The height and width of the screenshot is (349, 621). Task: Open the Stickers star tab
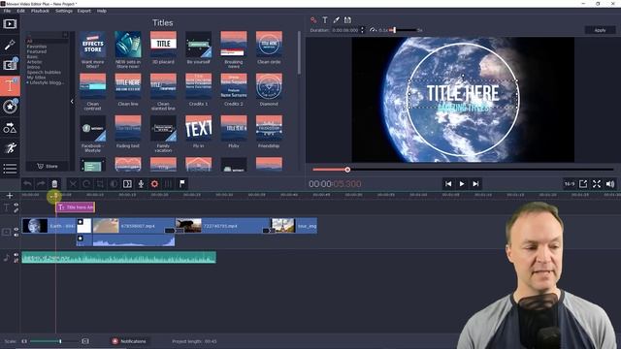click(x=10, y=107)
